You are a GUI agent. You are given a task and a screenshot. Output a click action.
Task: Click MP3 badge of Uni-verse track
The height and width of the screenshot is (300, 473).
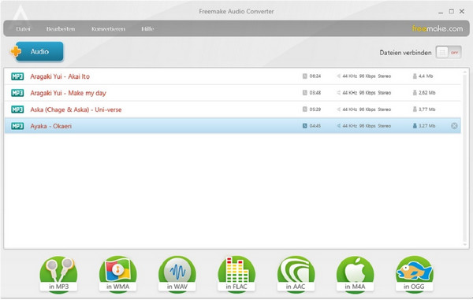[17, 109]
